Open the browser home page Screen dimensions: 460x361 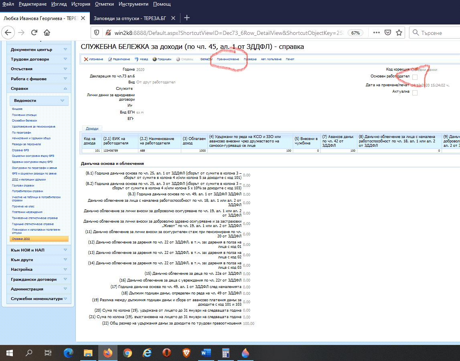click(x=47, y=32)
